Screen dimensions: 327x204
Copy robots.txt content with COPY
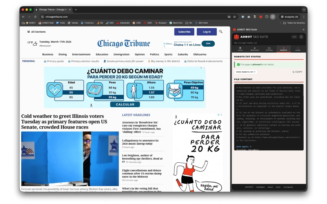click(x=297, y=72)
